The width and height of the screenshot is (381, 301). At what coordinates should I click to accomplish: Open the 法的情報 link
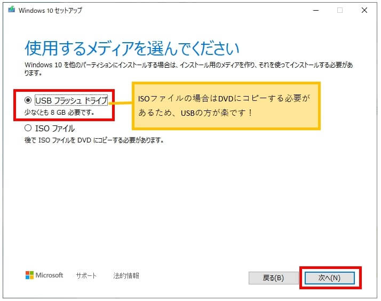[x=126, y=275]
